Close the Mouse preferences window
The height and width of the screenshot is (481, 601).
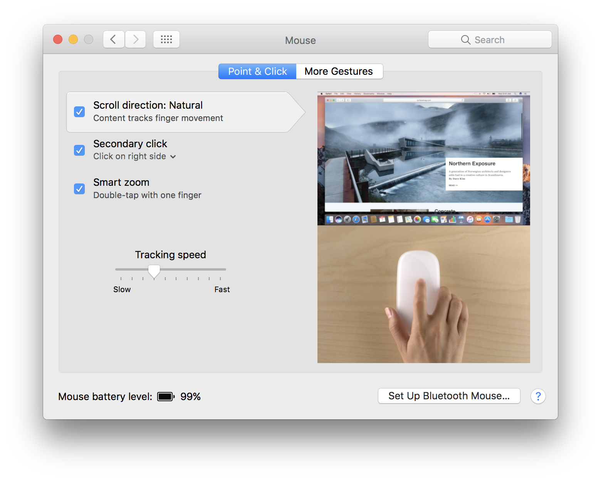(x=58, y=39)
